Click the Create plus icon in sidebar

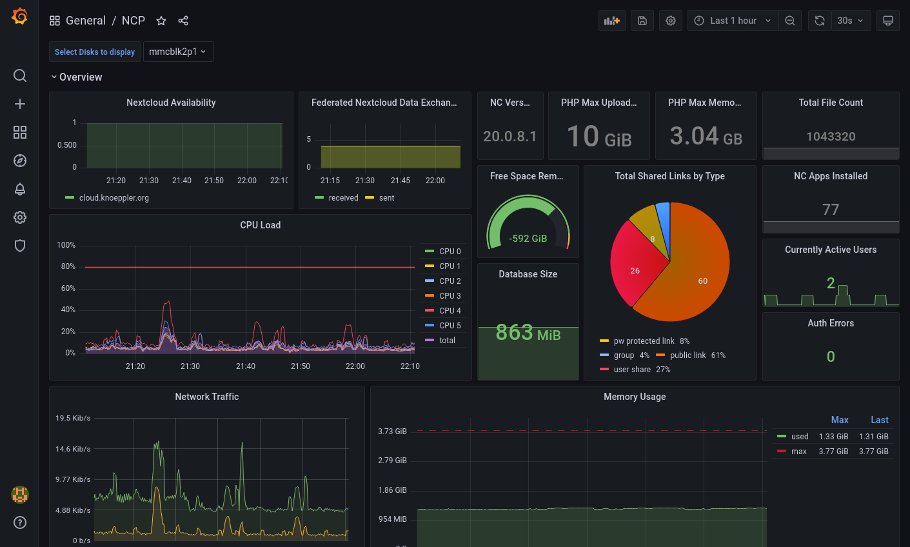point(20,104)
